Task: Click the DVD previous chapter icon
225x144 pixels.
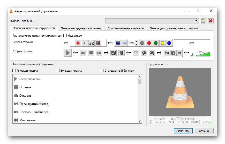Action: 167,53
